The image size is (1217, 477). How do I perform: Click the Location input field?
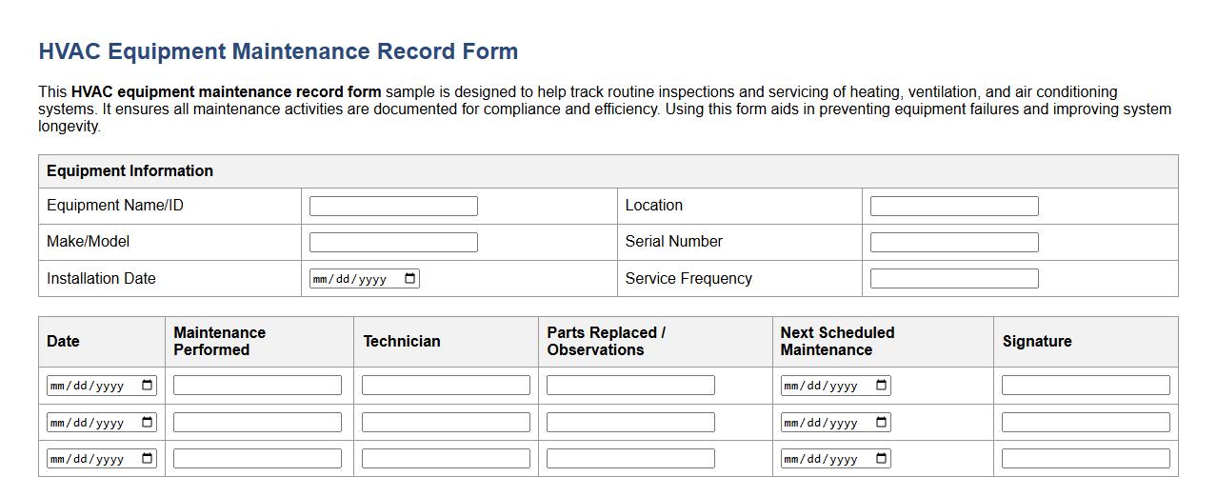tap(954, 206)
